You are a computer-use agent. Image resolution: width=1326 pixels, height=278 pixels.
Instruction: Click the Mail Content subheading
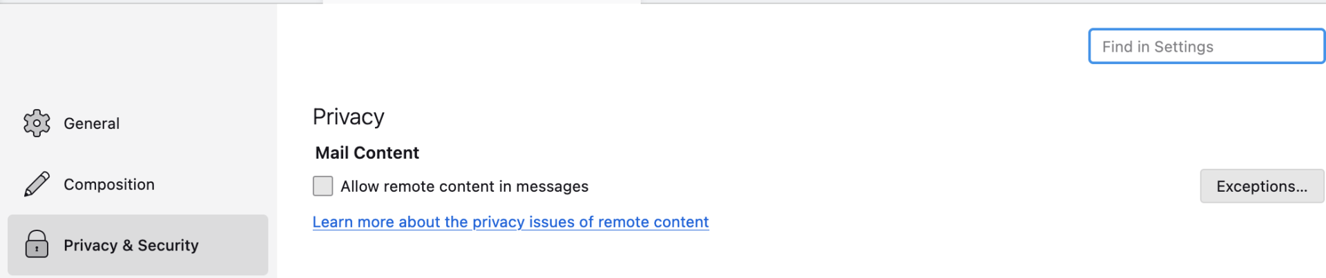[x=367, y=152]
